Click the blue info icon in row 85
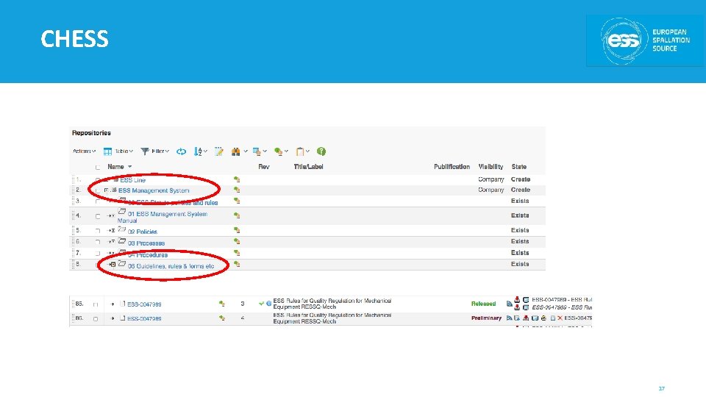 pos(269,304)
